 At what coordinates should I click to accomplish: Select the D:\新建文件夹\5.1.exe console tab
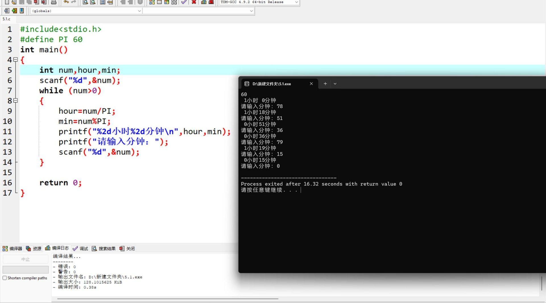point(279,84)
